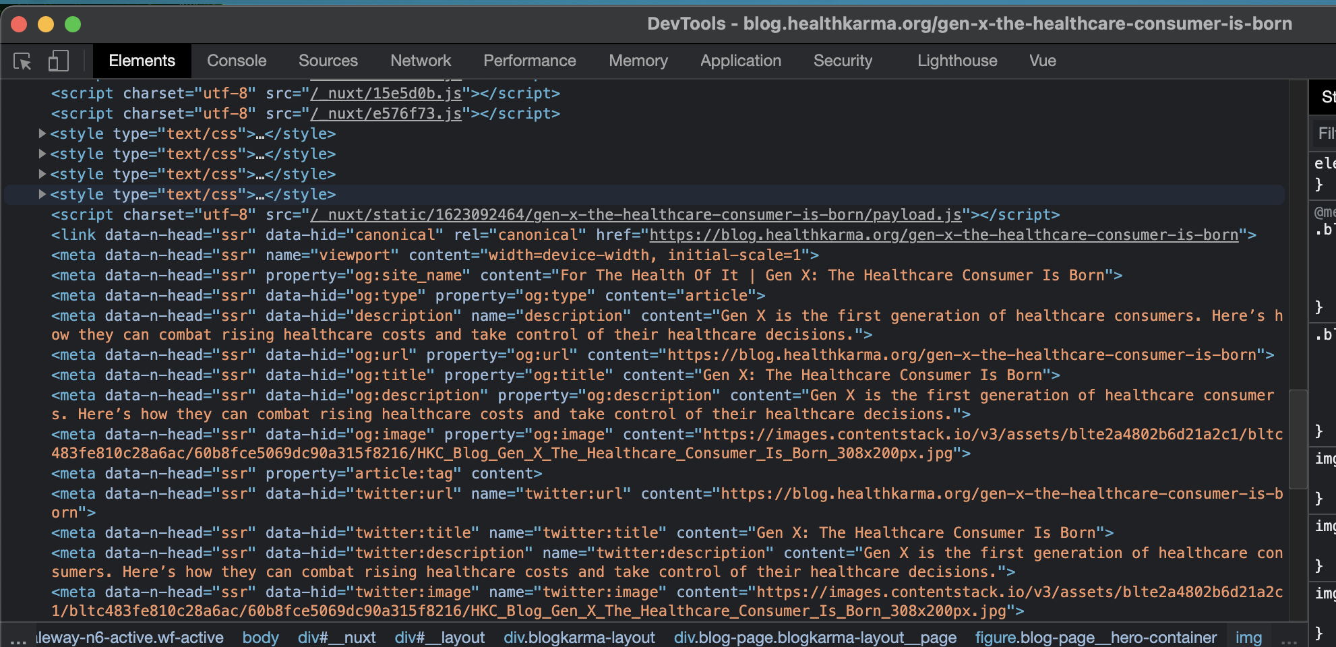Select the div#__nuxt breadcrumb
This screenshot has width=1336, height=647.
point(336,637)
